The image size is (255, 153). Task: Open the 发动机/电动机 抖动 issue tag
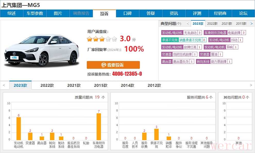pyautogui.click(x=226, y=40)
